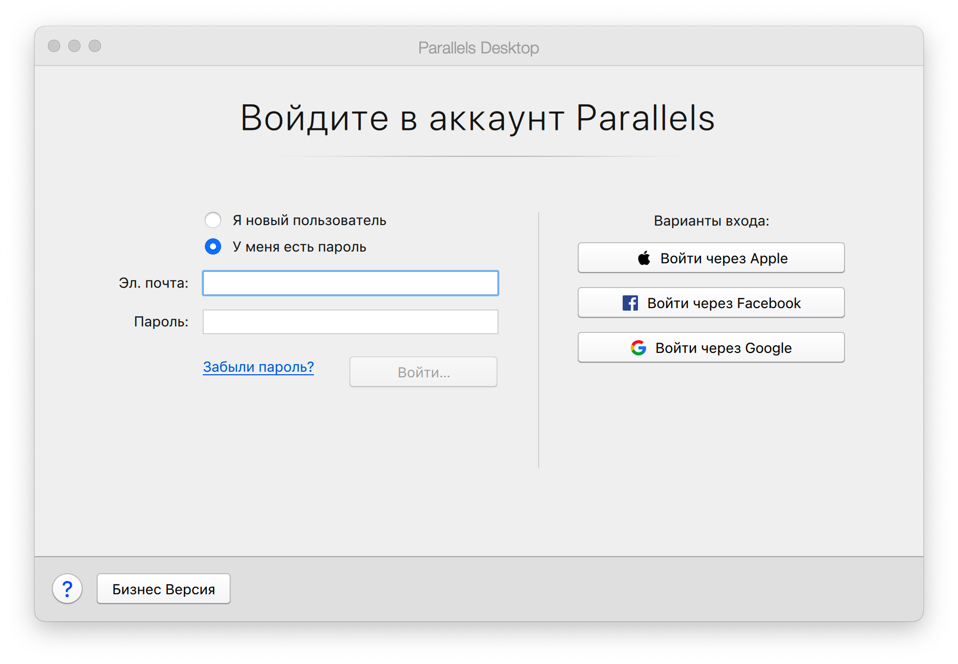Click the "Я новый пользователь" label text
958x664 pixels.
[309, 220]
